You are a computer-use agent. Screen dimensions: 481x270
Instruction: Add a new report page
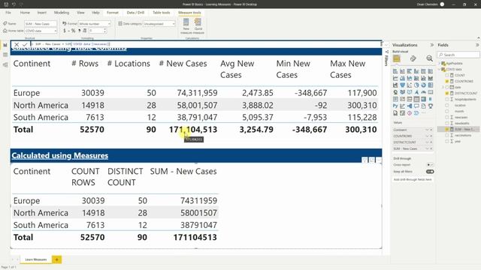pyautogui.click(x=57, y=259)
